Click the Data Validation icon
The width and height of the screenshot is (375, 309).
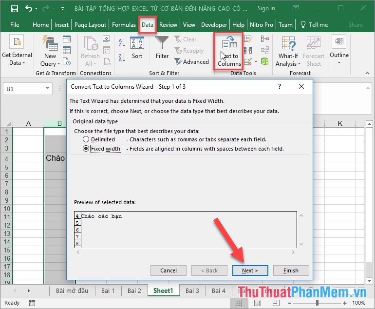[248, 61]
